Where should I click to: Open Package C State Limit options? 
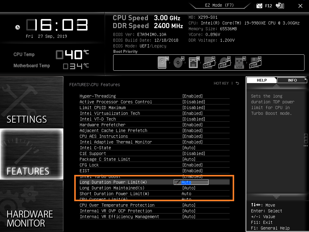[189, 159]
